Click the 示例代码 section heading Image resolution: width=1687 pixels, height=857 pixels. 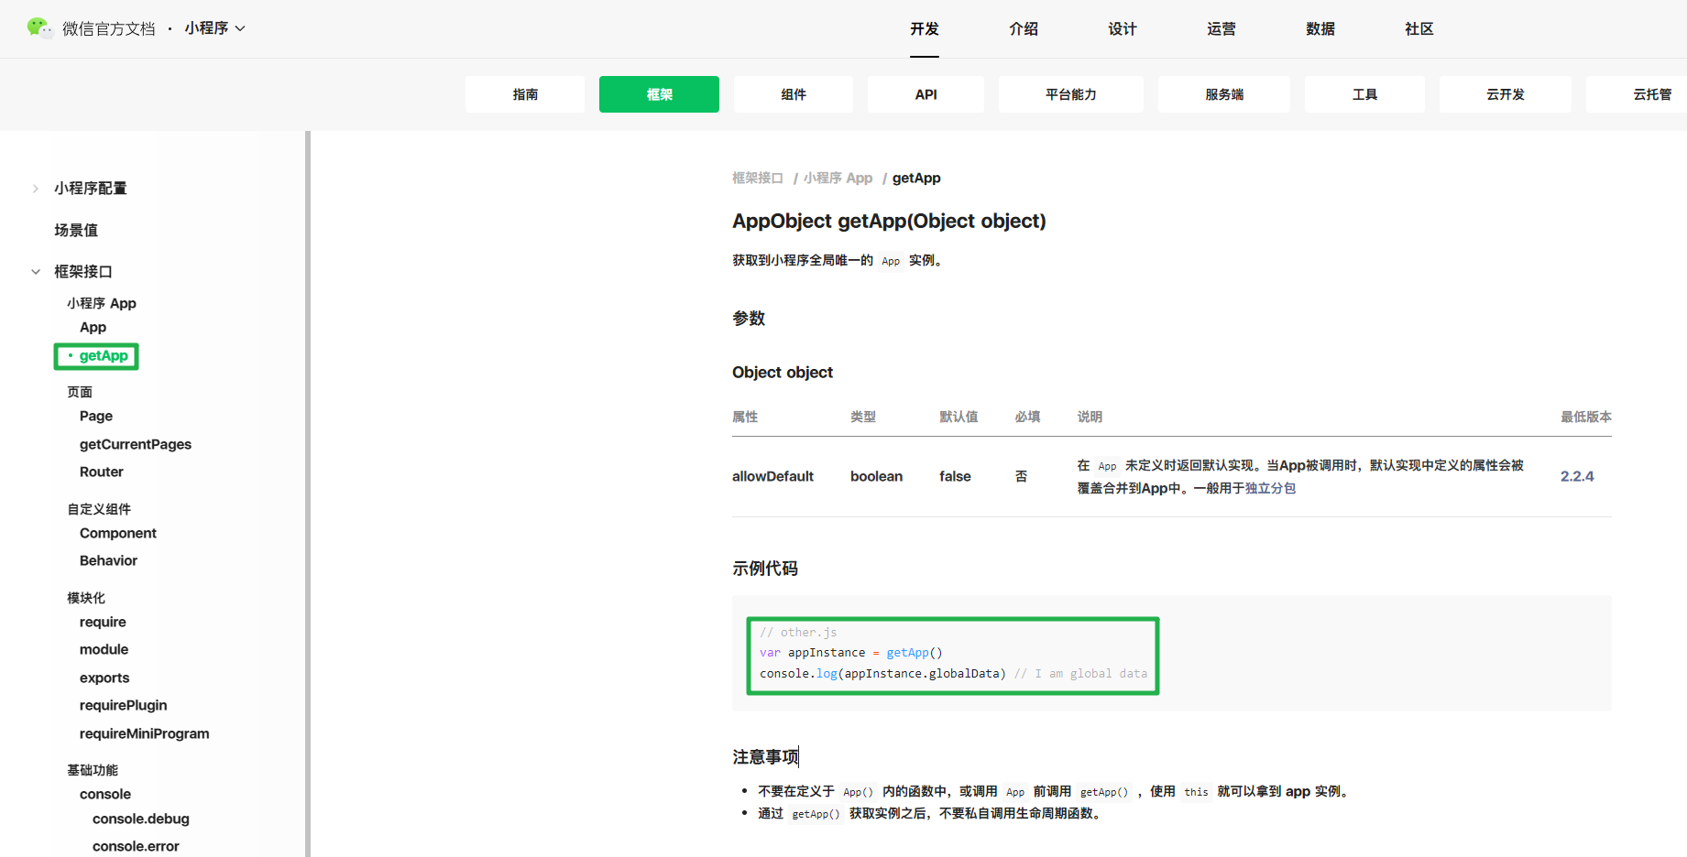765,570
